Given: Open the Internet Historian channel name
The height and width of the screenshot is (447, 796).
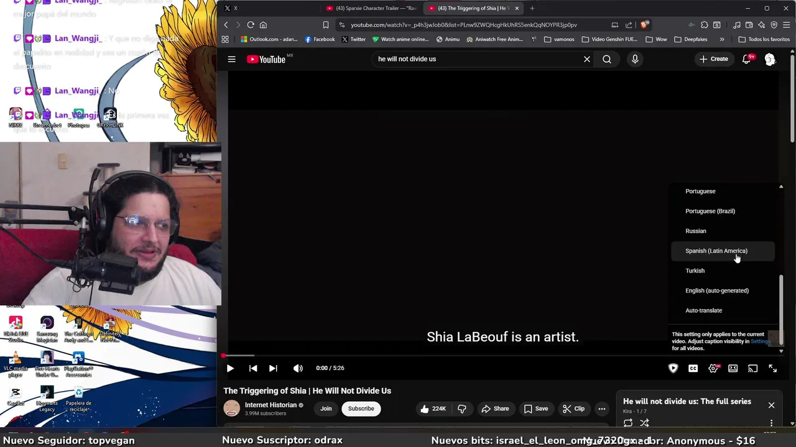Looking at the screenshot, I should [x=271, y=405].
